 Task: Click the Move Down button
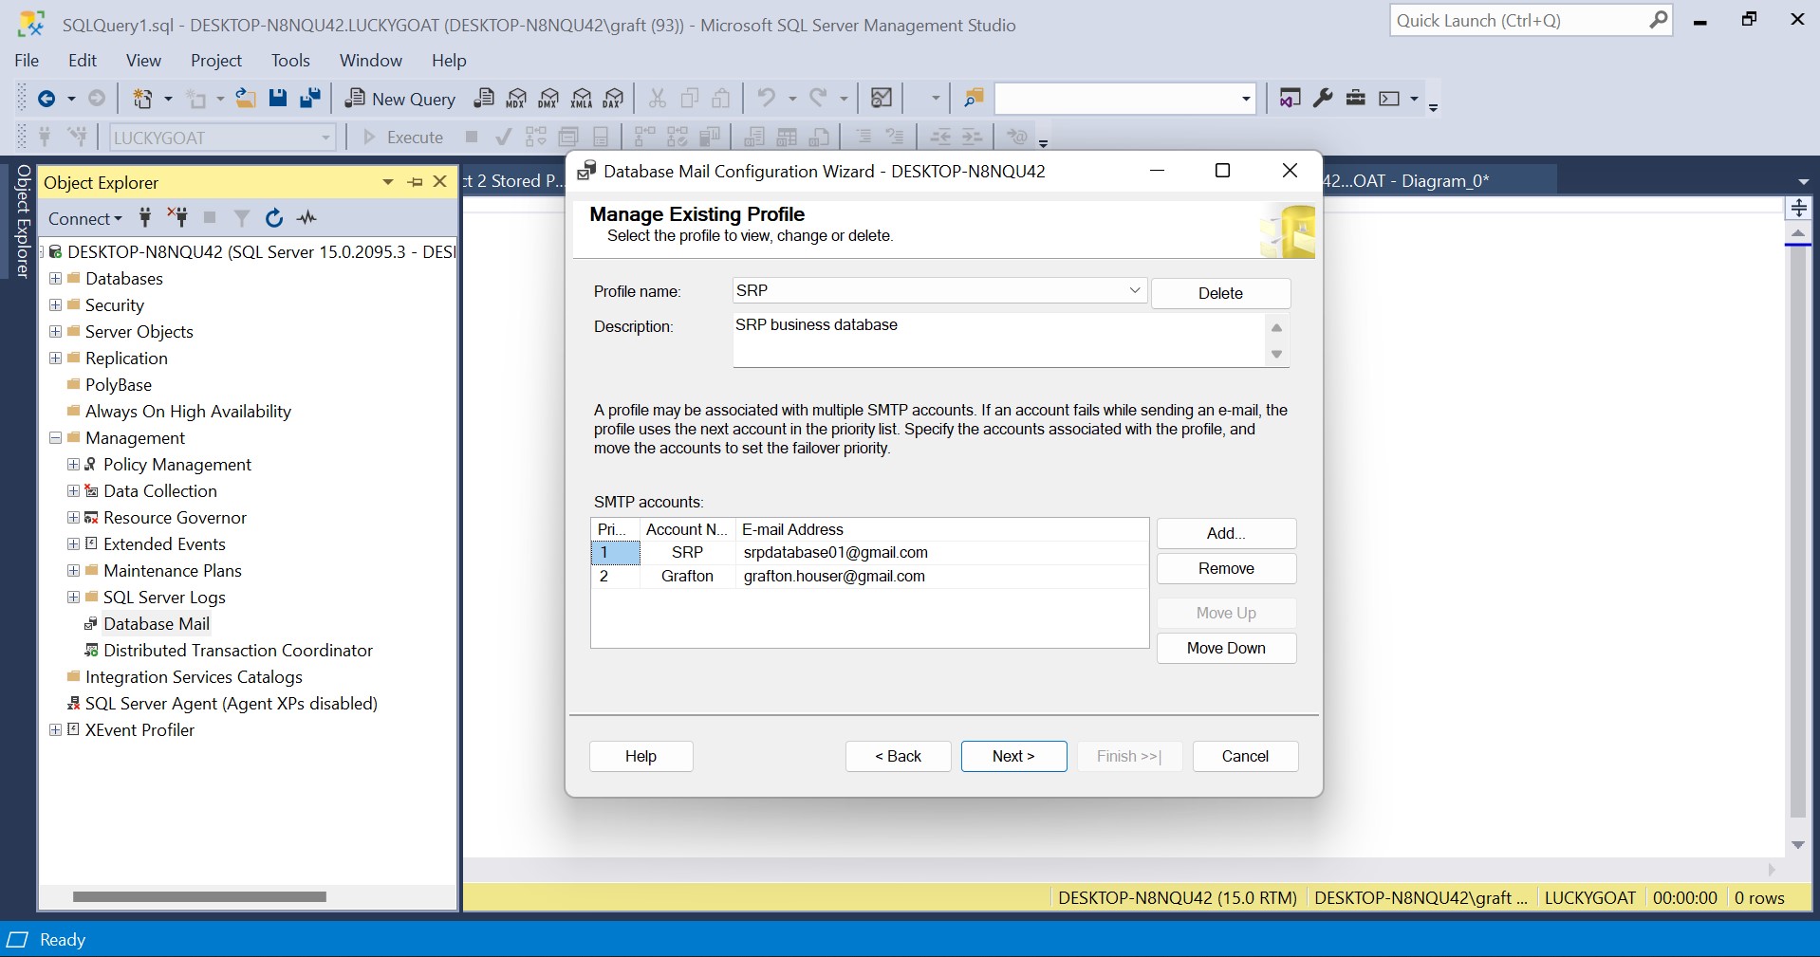(x=1226, y=648)
